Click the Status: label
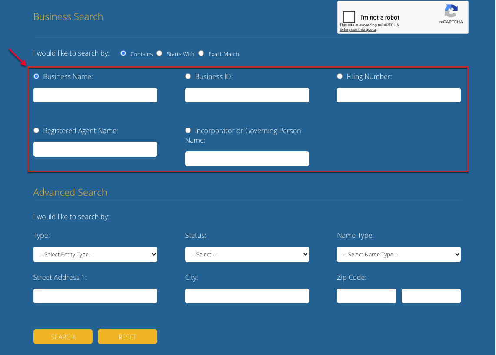The height and width of the screenshot is (355, 496). 196,235
